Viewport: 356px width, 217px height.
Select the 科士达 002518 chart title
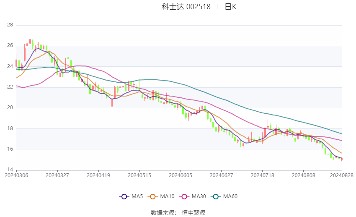click(186, 7)
